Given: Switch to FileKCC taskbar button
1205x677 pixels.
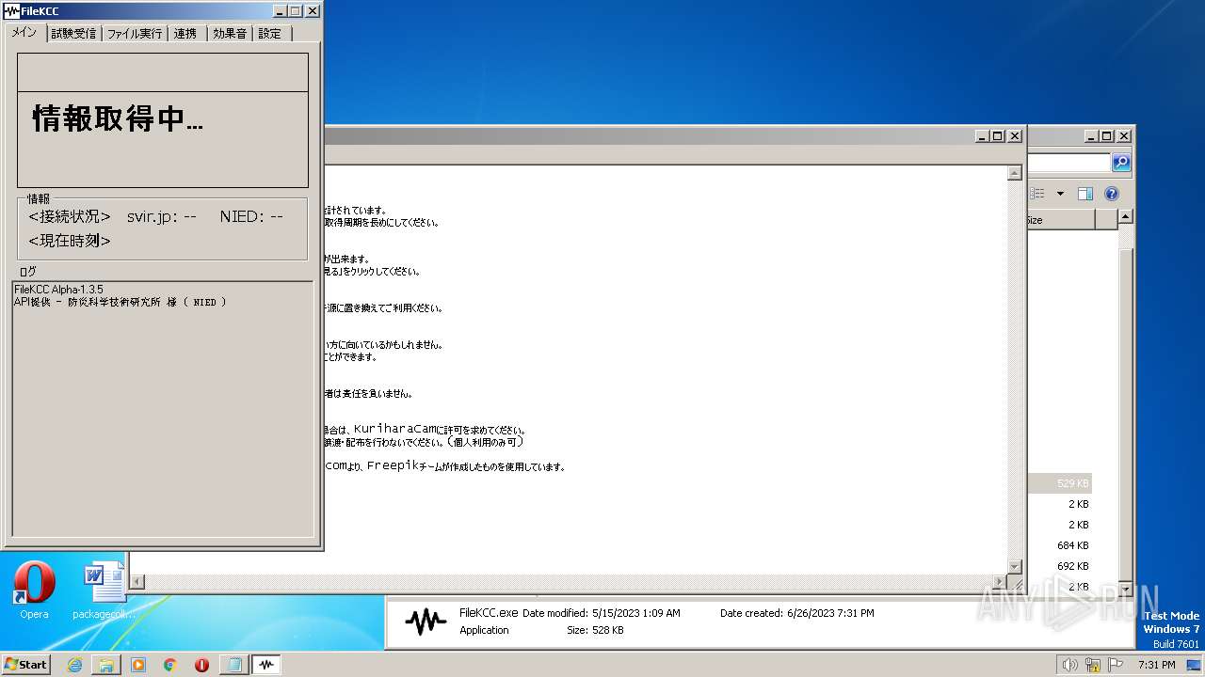Looking at the screenshot, I should coord(266,665).
